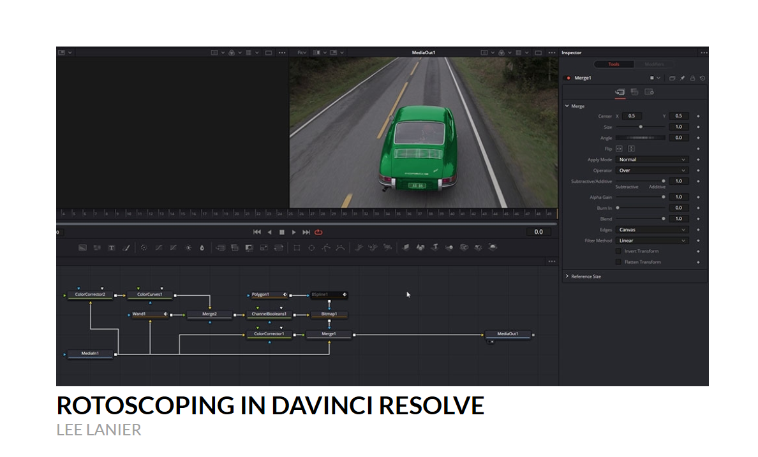Toggle Merge1 enable switch in Inspector
The height and width of the screenshot is (457, 758).
568,78
